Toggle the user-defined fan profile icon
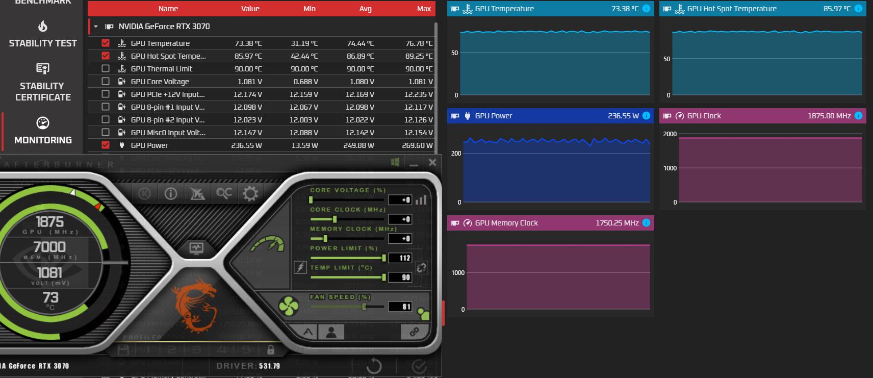Image resolution: width=873 pixels, height=378 pixels. [x=331, y=332]
